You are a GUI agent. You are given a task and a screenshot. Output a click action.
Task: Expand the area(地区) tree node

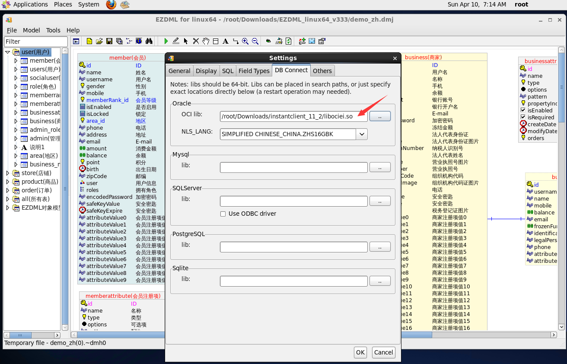pyautogui.click(x=16, y=156)
